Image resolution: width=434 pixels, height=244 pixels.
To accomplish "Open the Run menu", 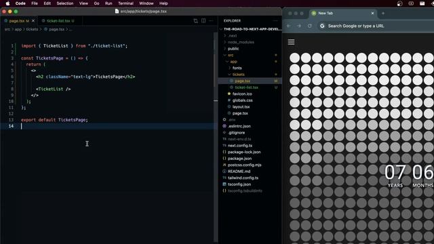I will [108, 3].
